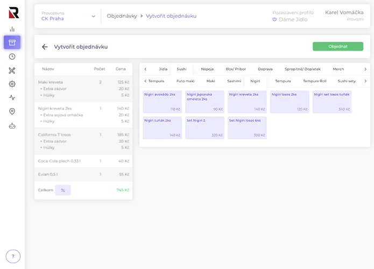
Task: Click the help question mark button
Action: 13,256
